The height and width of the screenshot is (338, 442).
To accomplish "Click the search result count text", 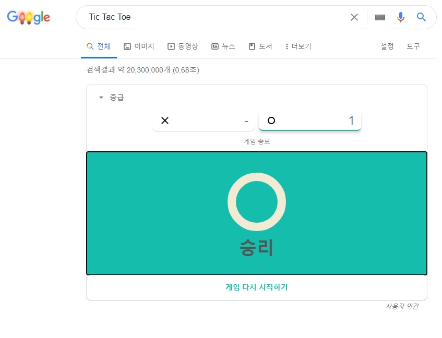I will [x=142, y=70].
